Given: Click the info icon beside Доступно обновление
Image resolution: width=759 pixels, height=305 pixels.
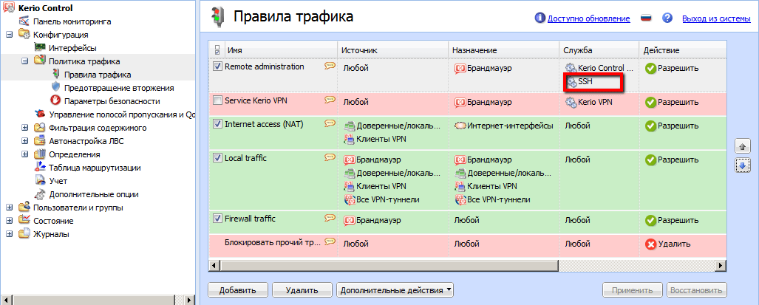Looking at the screenshot, I should pos(540,18).
